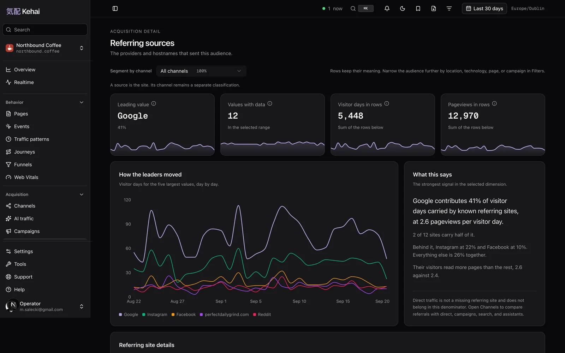The width and height of the screenshot is (565, 353).
Task: Open the notifications bell
Action: click(387, 8)
